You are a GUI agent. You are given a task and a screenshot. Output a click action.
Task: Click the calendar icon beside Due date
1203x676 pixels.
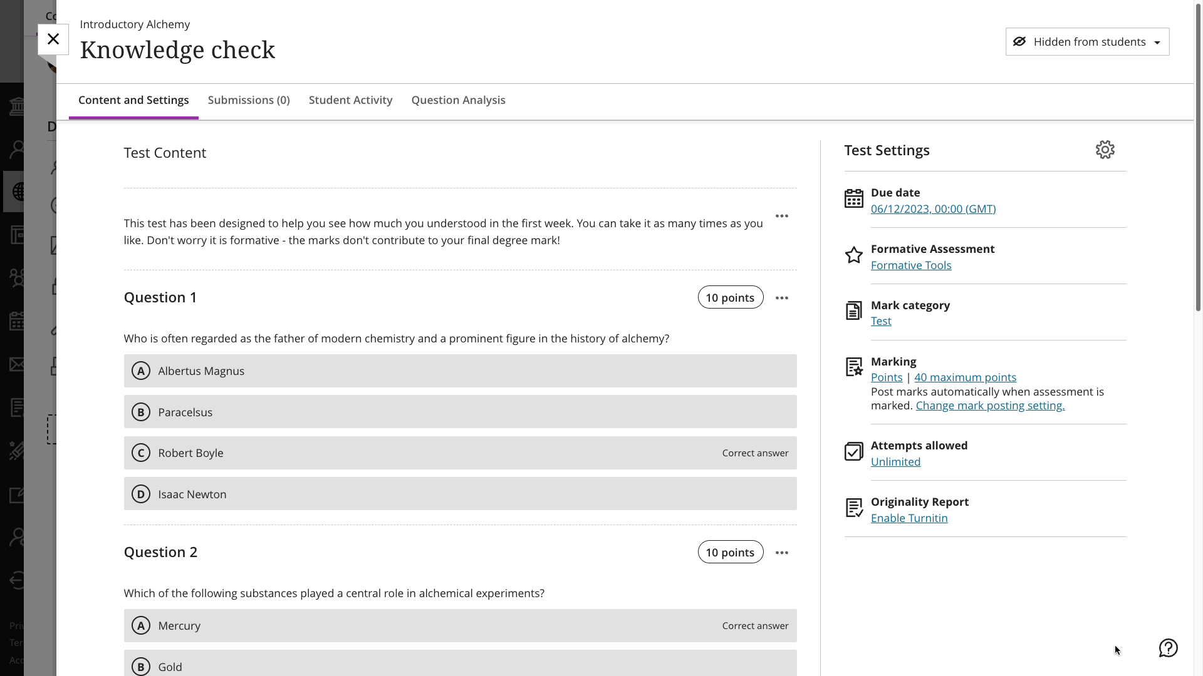(854, 198)
